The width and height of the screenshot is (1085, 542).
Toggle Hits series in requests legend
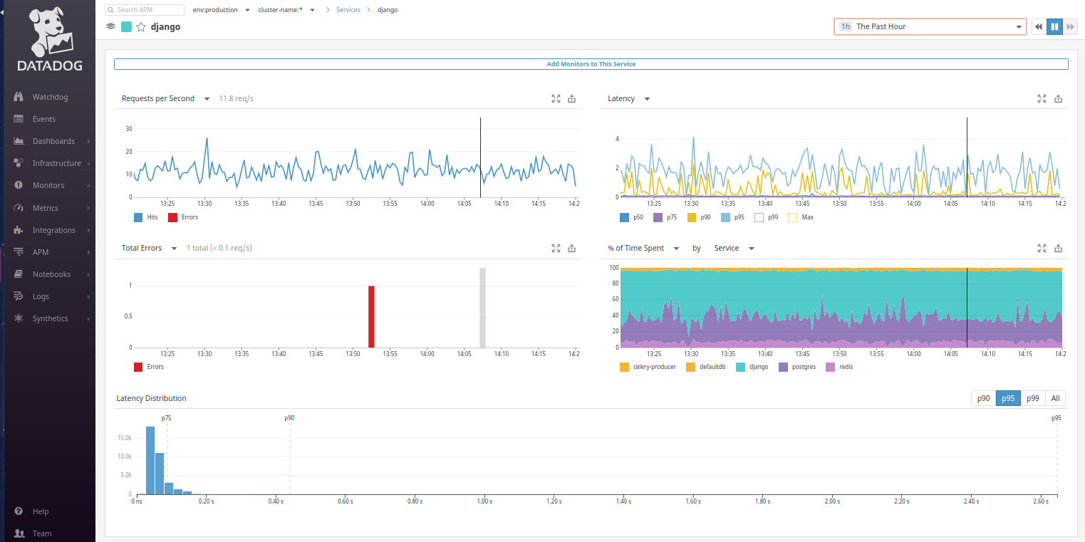pyautogui.click(x=145, y=217)
